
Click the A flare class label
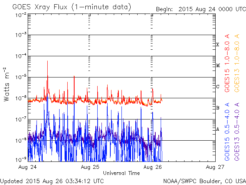[218, 129]
